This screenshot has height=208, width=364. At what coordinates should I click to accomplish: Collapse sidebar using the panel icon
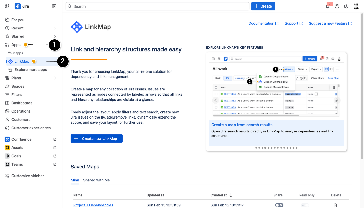click(54, 6)
